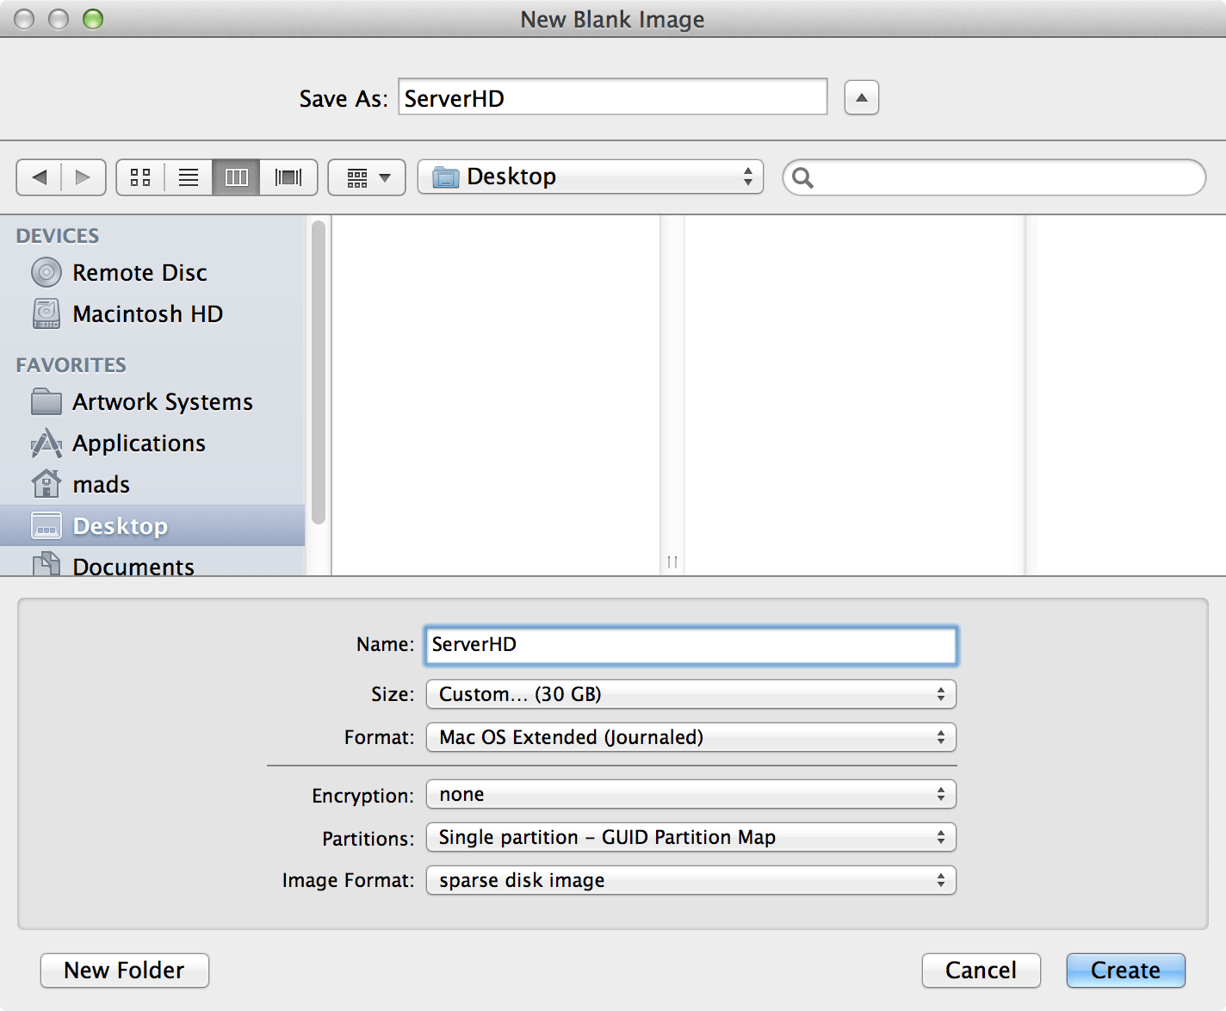Switch to icon grid view

pyautogui.click(x=140, y=177)
